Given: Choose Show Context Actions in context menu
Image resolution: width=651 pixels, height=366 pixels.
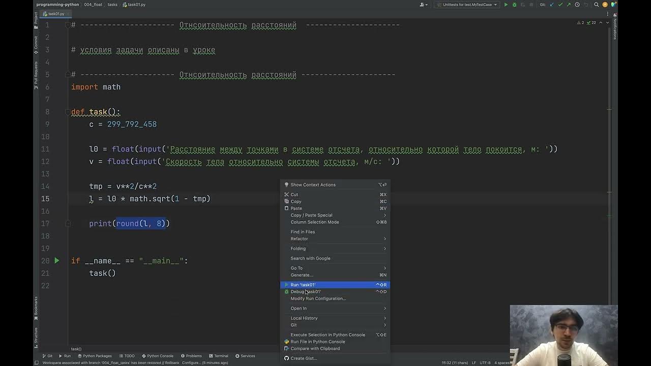Looking at the screenshot, I should click(x=335, y=185).
